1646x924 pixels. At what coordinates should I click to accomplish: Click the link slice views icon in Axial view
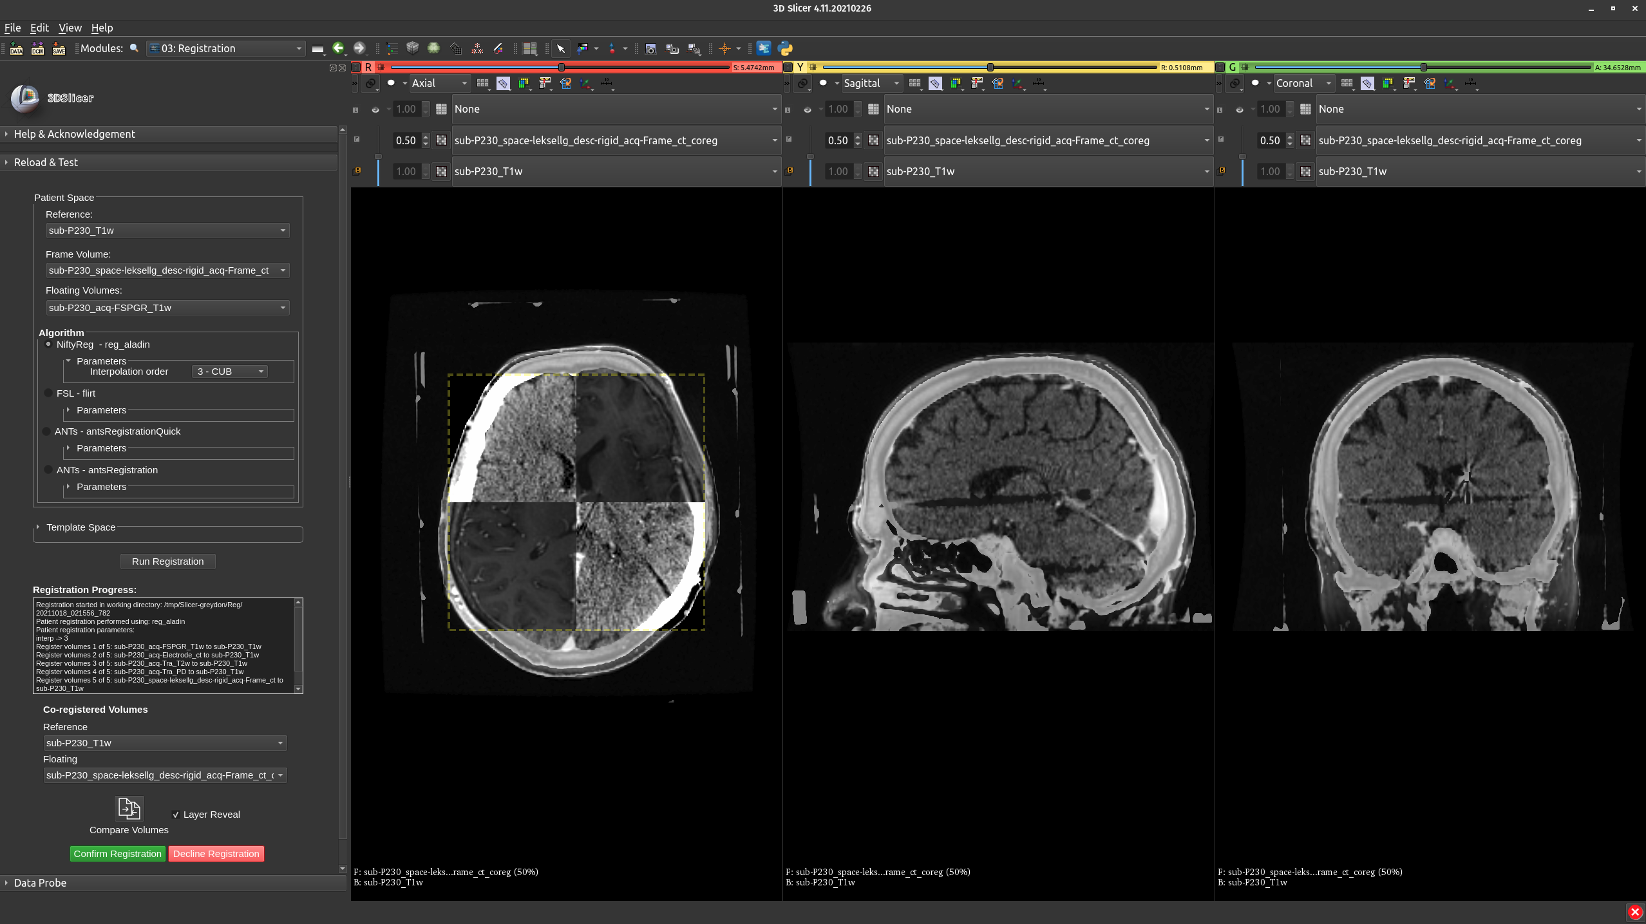click(x=371, y=83)
